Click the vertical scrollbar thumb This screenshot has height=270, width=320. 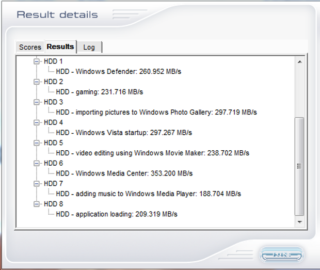click(x=299, y=166)
